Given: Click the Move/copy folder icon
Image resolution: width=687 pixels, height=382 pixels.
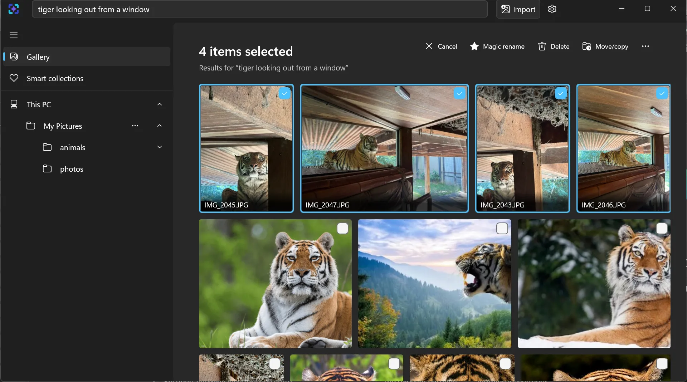Looking at the screenshot, I should [x=586, y=46].
